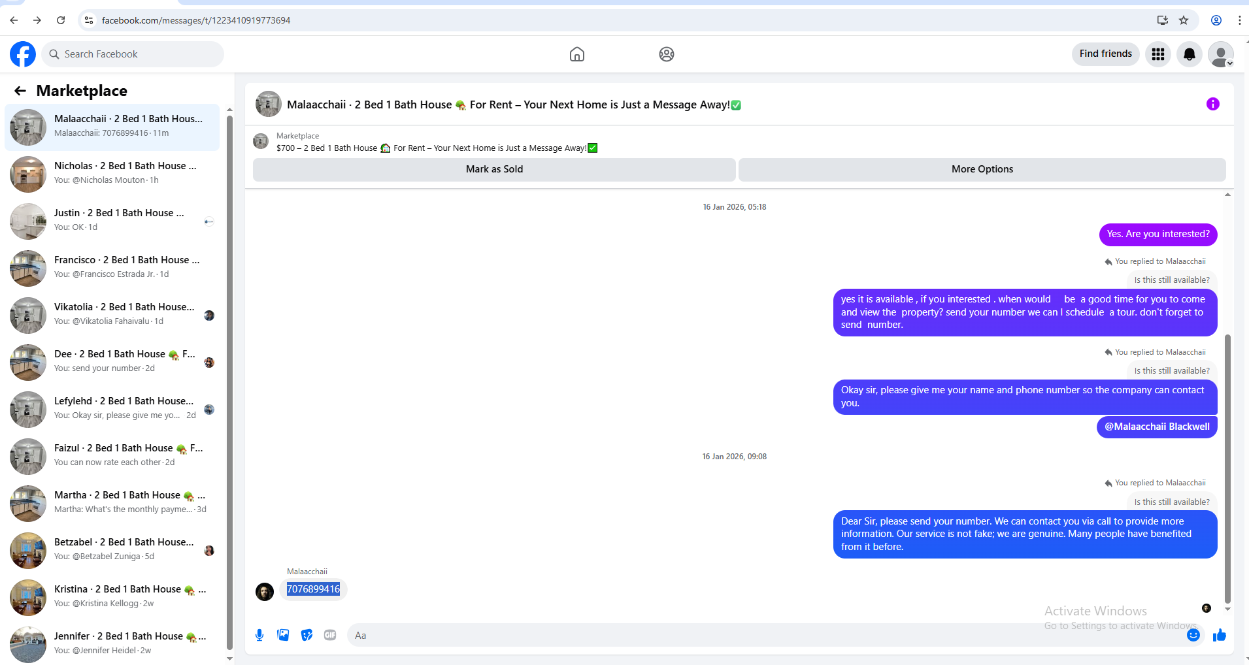Open the Groups icon in top navigation
The image size is (1249, 665).
(x=667, y=54)
